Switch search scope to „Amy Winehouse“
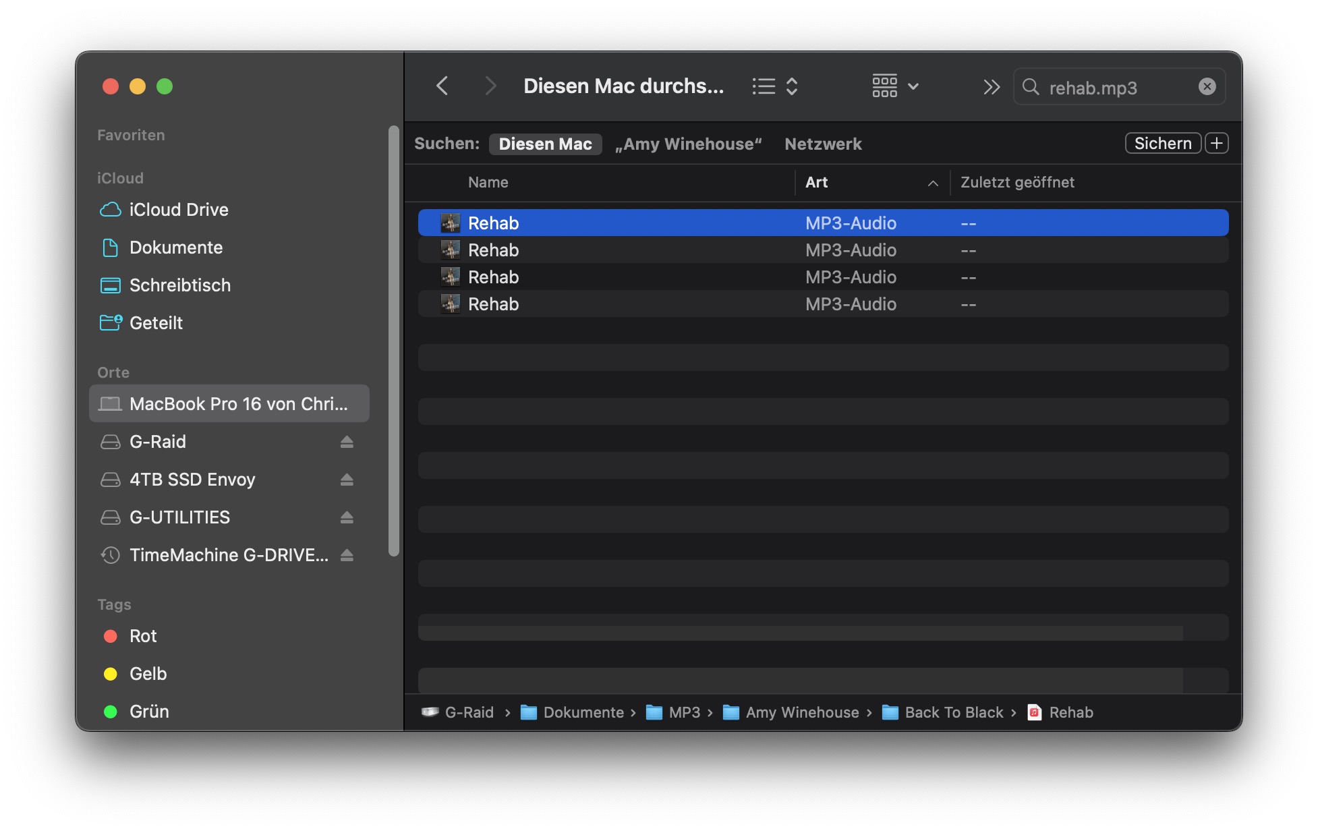The width and height of the screenshot is (1318, 831). click(688, 144)
